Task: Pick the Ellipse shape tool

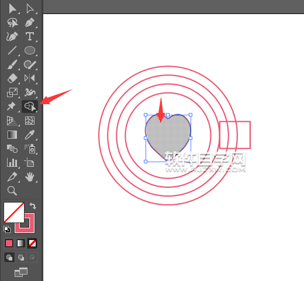Action: (x=30, y=50)
